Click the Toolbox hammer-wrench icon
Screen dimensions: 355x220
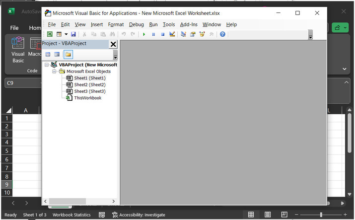(x=212, y=34)
